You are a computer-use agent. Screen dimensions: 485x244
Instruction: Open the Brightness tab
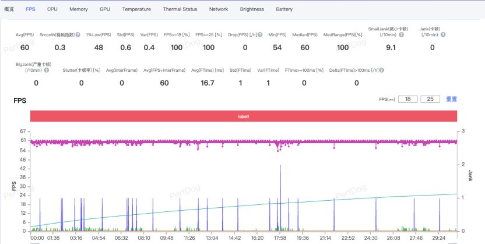pos(252,9)
